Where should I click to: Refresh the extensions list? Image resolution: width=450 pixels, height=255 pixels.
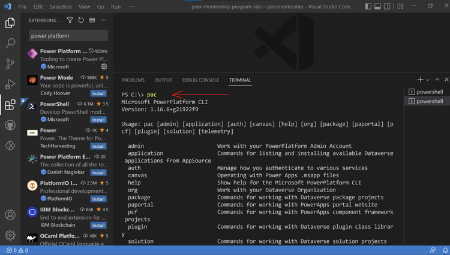[81, 20]
